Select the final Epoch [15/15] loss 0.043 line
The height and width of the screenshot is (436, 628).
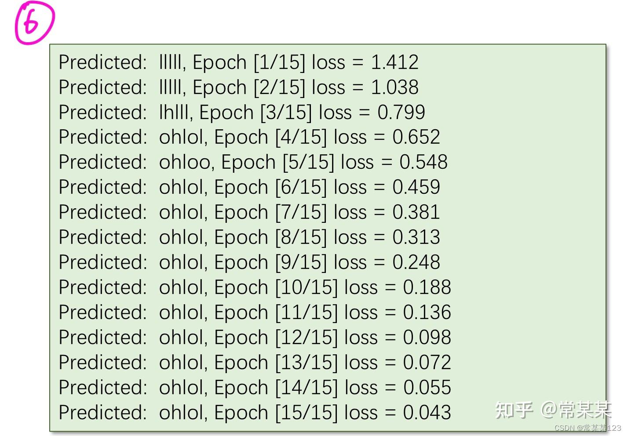pyautogui.click(x=255, y=413)
